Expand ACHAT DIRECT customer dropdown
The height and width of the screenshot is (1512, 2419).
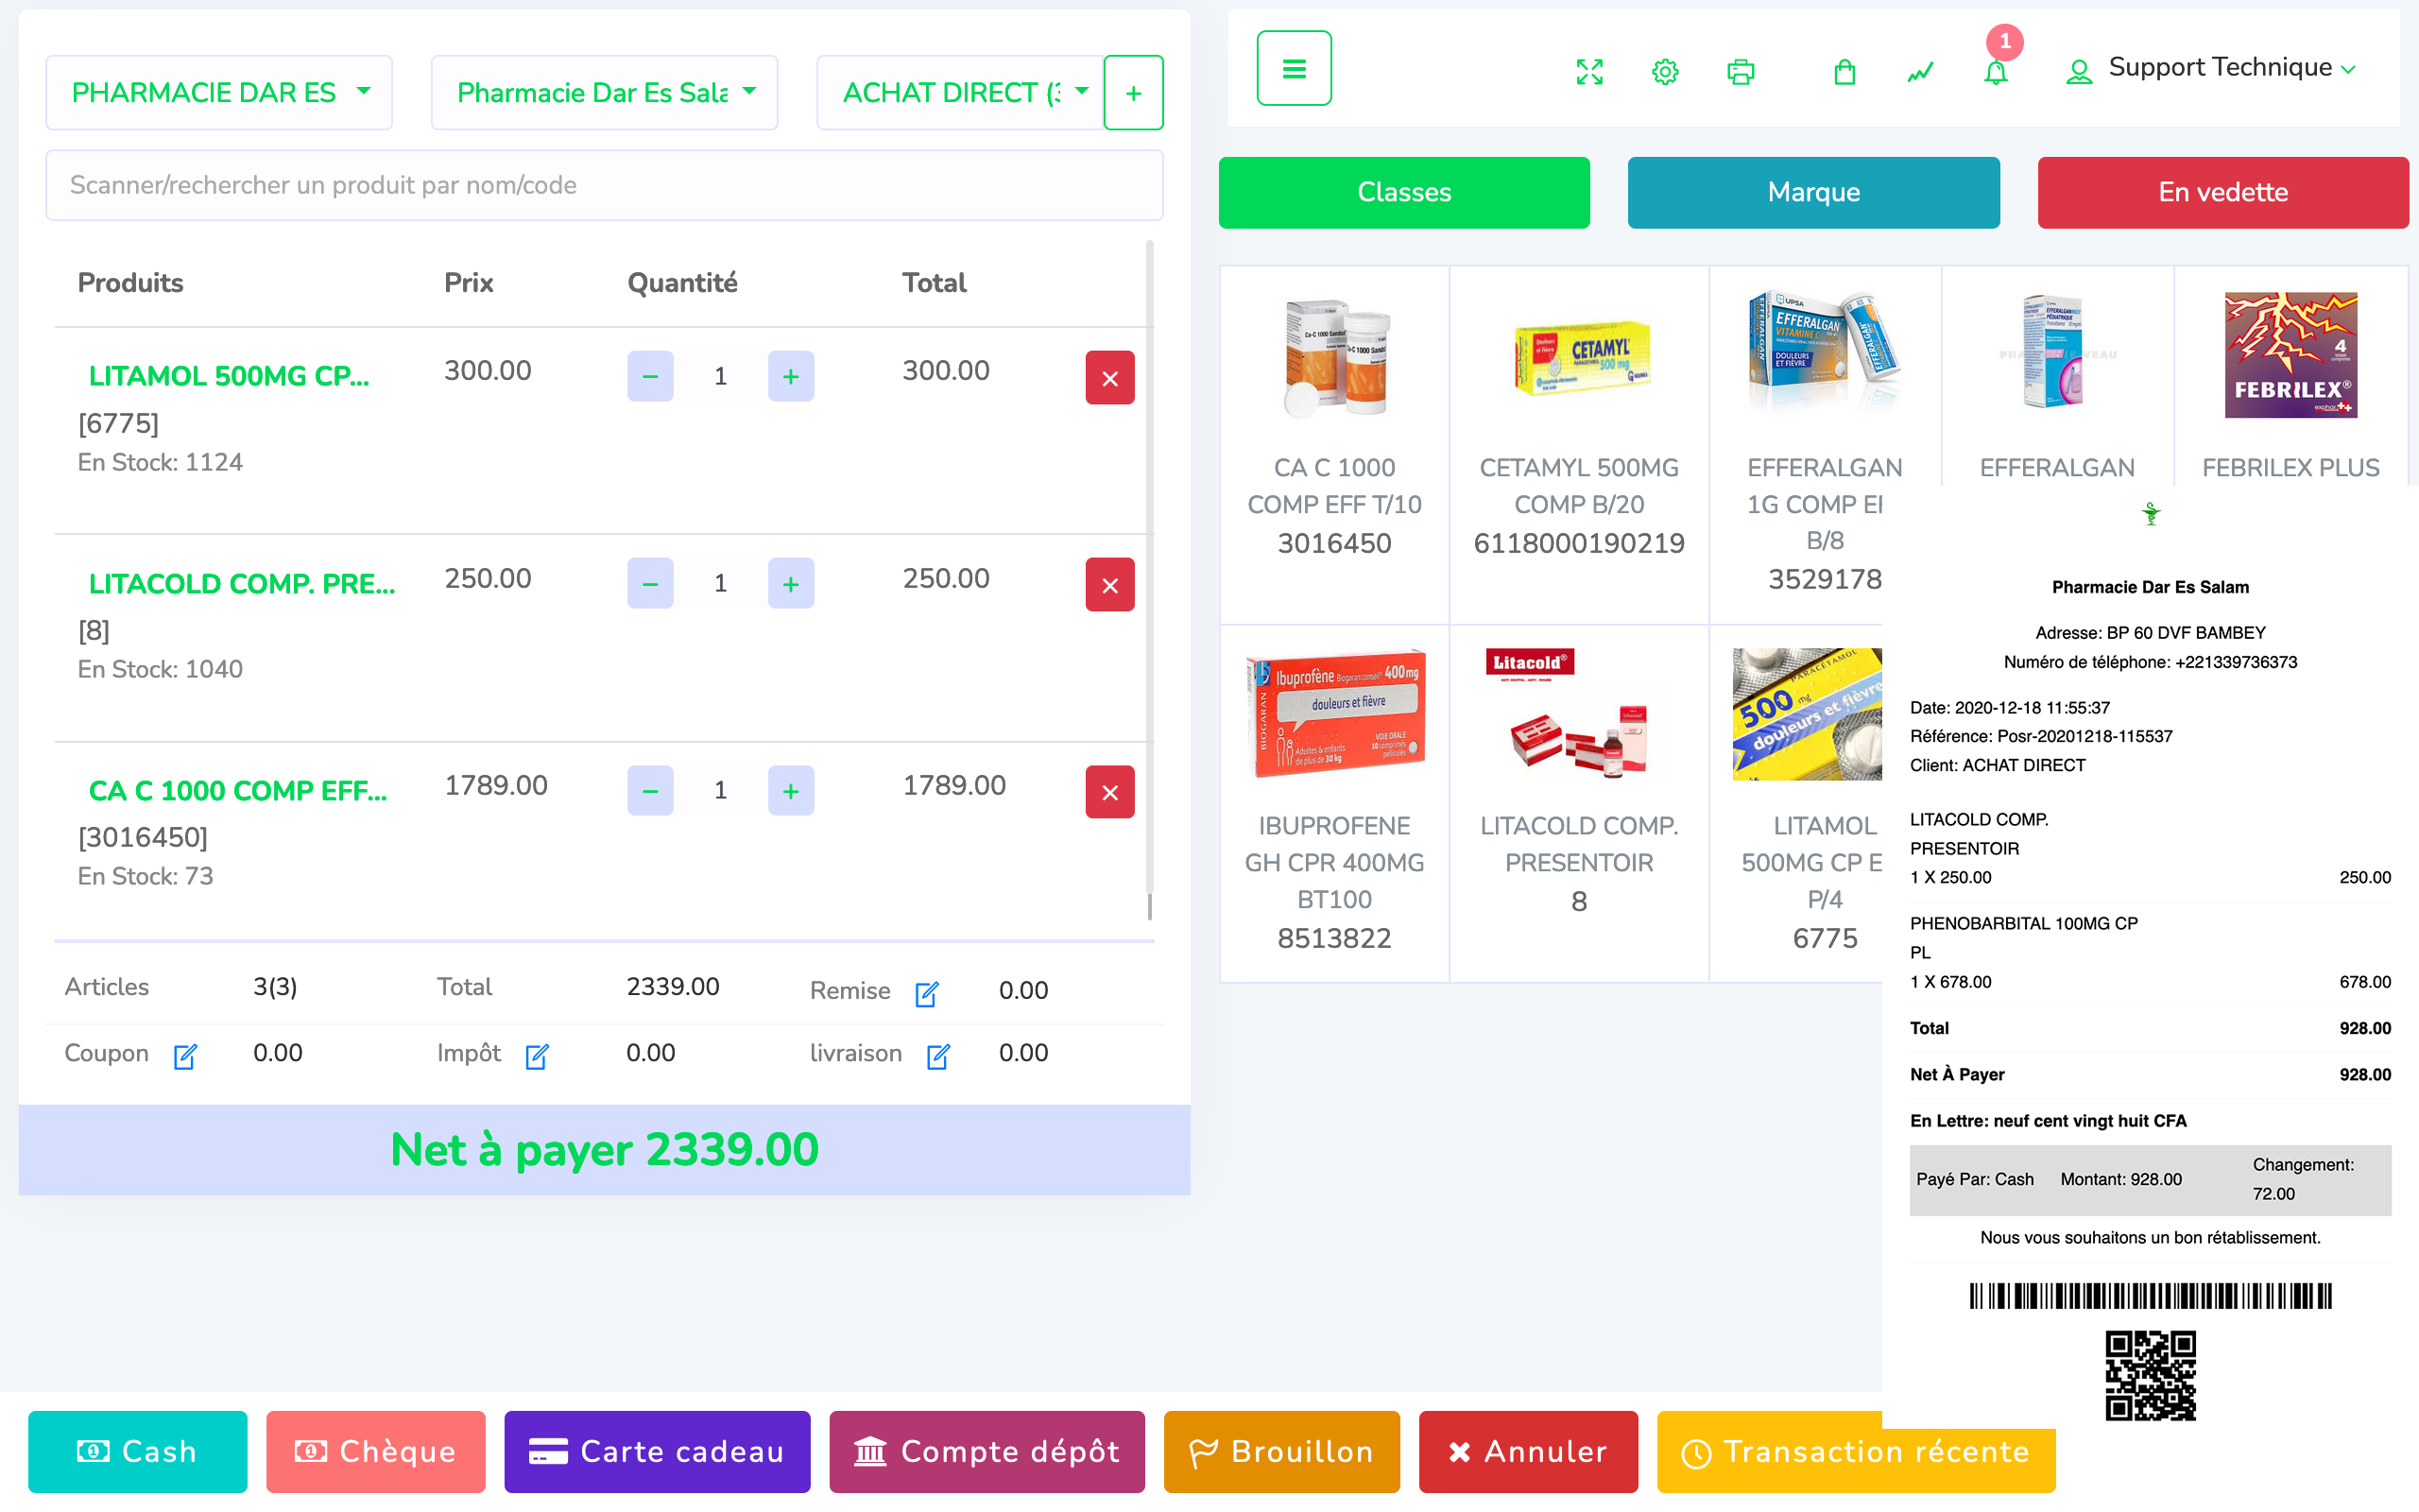click(x=960, y=92)
